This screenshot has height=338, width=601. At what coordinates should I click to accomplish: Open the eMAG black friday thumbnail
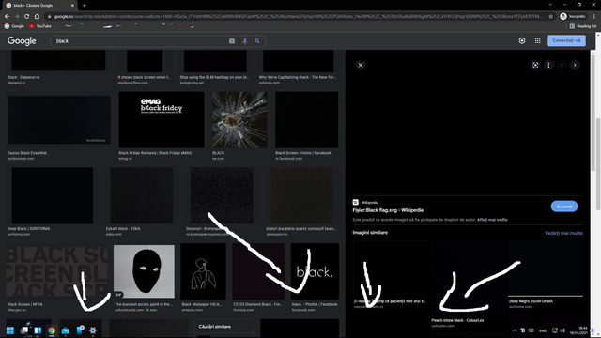pyautogui.click(x=162, y=120)
